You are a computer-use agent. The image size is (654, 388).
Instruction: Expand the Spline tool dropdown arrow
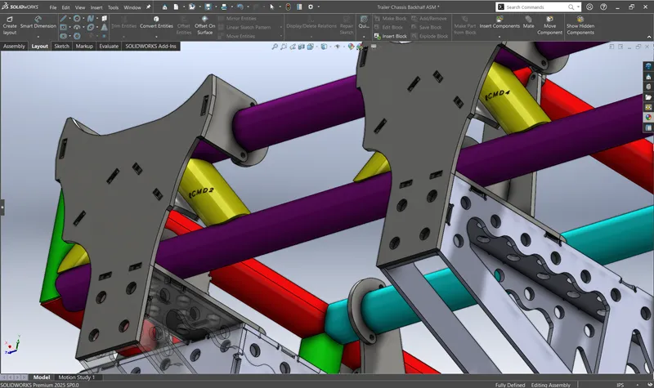tap(97, 18)
